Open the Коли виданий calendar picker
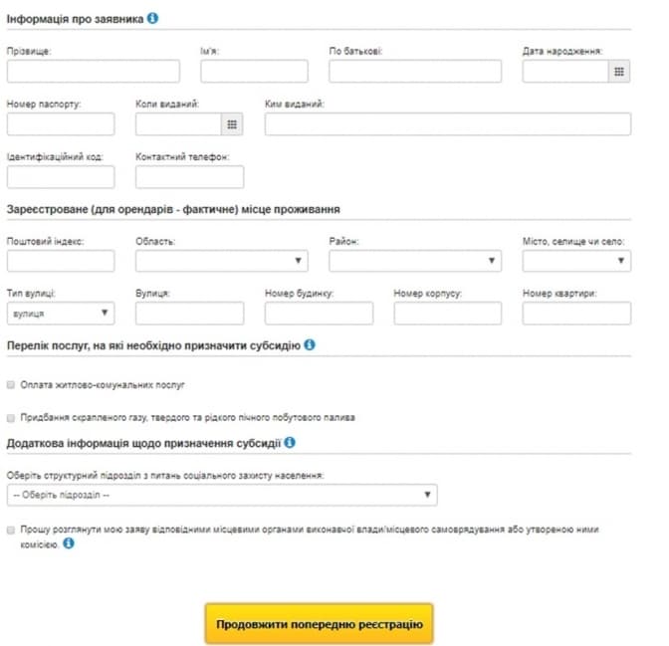669x646 pixels. (232, 123)
